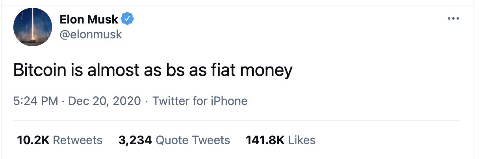This screenshot has width=479, height=159.
Task: Open the Likes label
Action: [302, 140]
